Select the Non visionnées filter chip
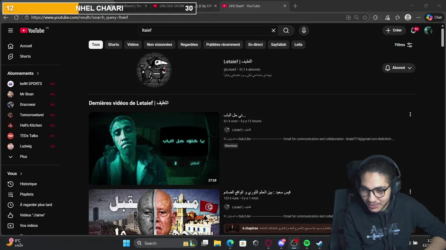Viewport: 446px width, 250px height. point(160,44)
